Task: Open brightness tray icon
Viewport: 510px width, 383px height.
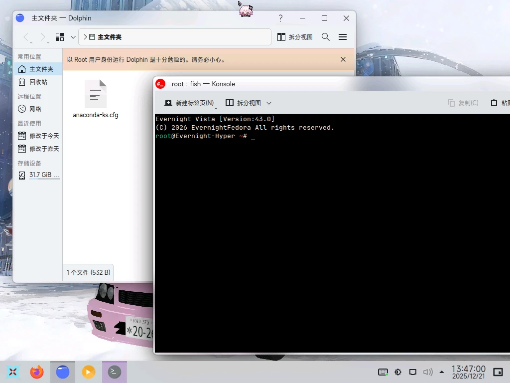Action: click(x=398, y=372)
